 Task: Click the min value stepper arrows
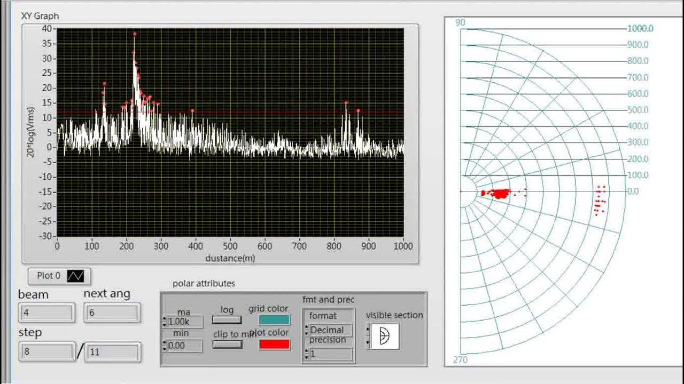click(165, 346)
